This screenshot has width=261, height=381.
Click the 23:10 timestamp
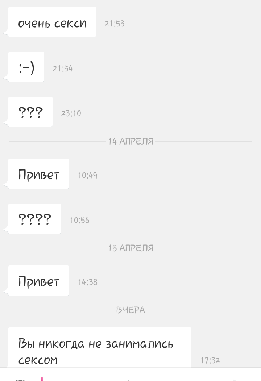pyautogui.click(x=71, y=113)
